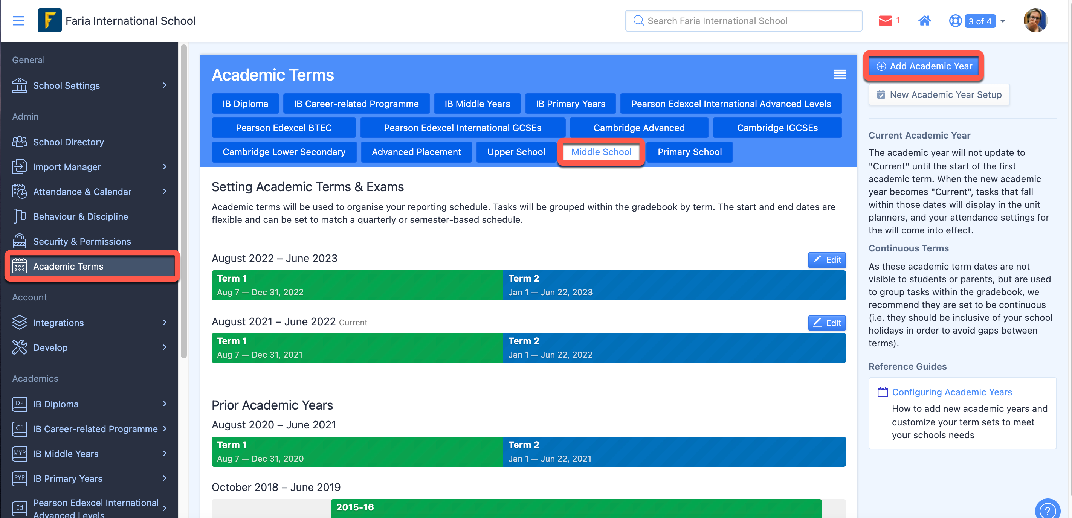1072x518 pixels.
Task: Open the user profile avatar
Action: pyautogui.click(x=1035, y=20)
